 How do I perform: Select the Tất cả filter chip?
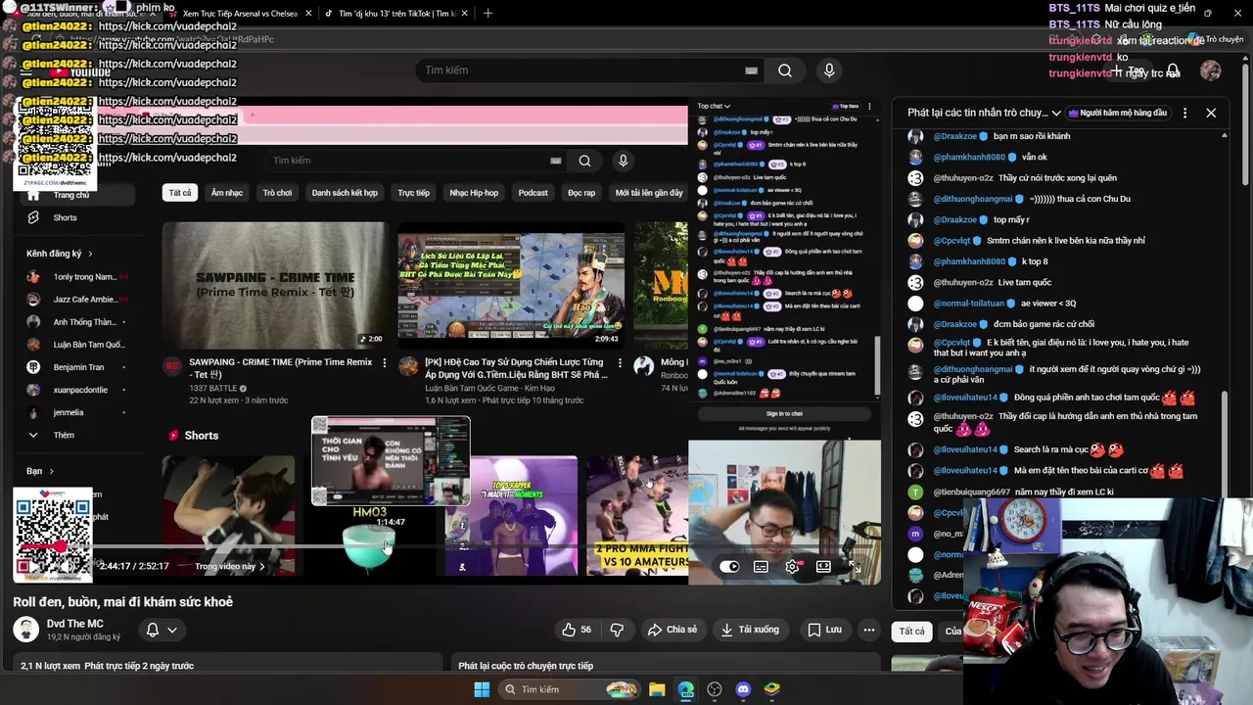click(180, 193)
